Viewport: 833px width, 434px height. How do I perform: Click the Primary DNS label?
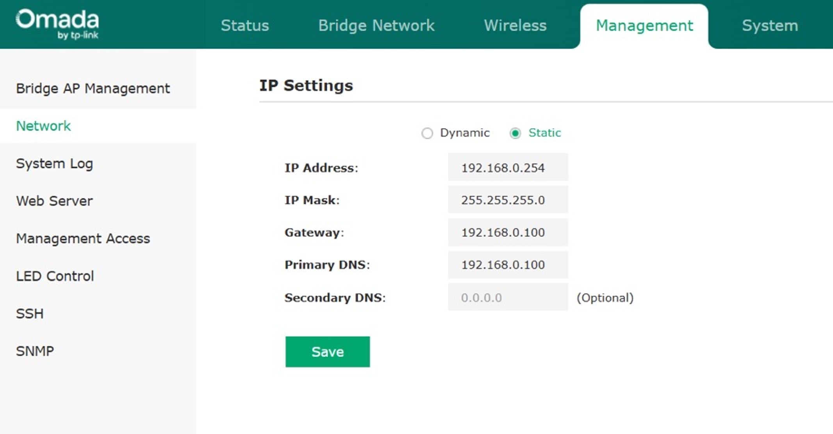[x=327, y=265]
